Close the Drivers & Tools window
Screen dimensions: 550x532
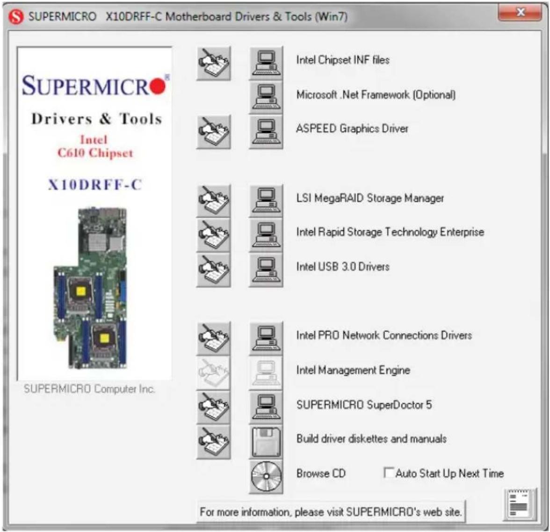pyautogui.click(x=520, y=13)
